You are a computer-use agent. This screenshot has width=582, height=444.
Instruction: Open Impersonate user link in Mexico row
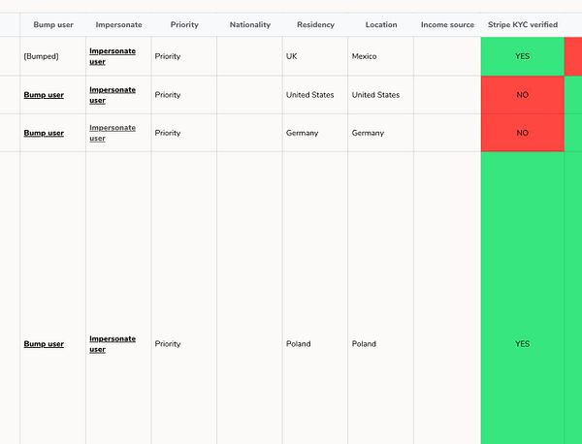113,56
